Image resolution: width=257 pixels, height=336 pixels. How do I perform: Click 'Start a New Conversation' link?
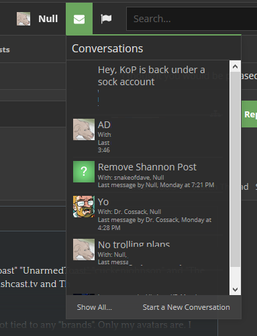pos(187,307)
